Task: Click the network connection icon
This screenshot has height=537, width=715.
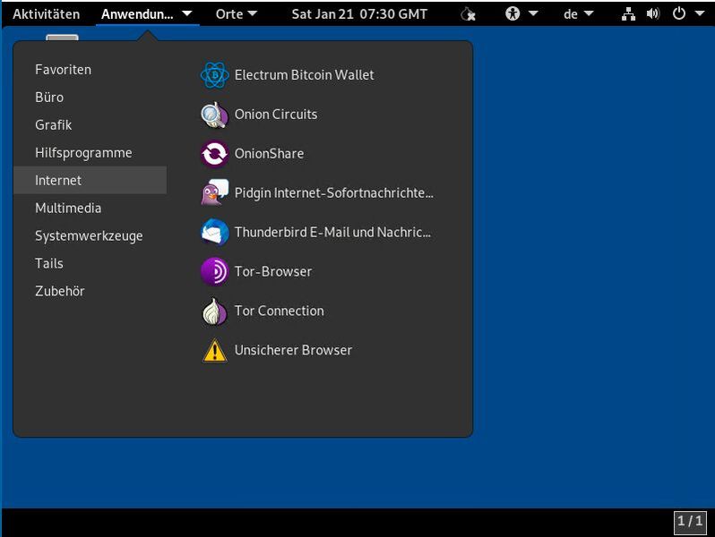Action: 628,14
